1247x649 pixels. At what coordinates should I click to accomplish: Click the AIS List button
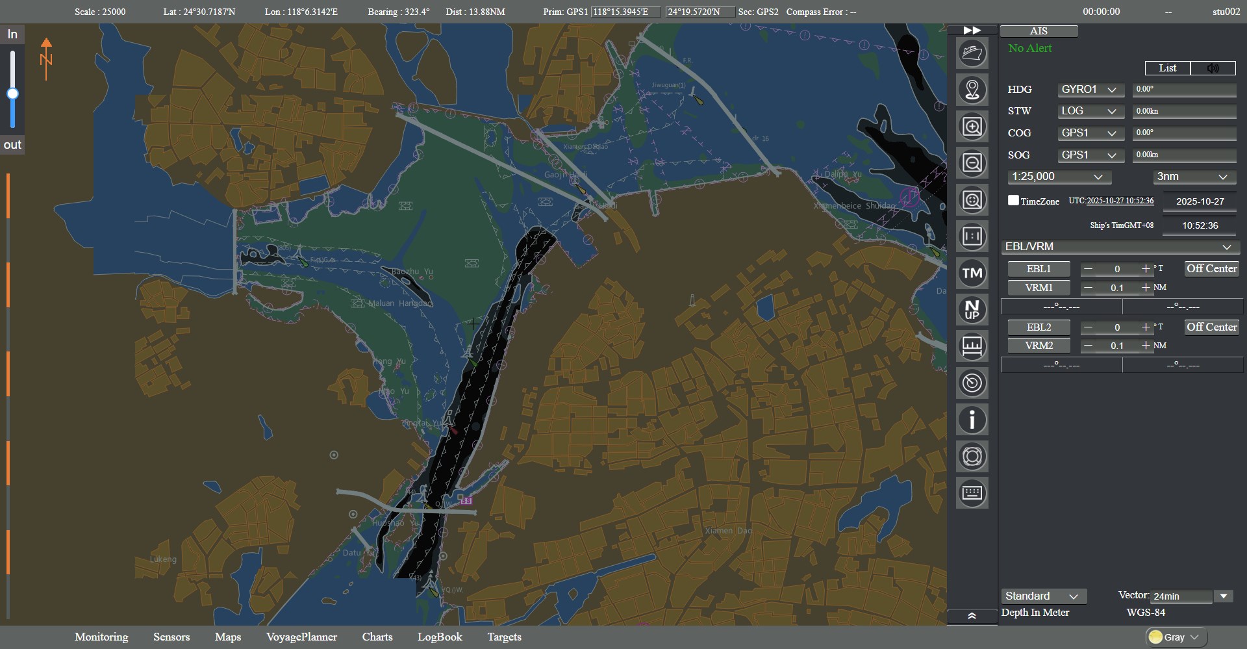pyautogui.click(x=1167, y=68)
